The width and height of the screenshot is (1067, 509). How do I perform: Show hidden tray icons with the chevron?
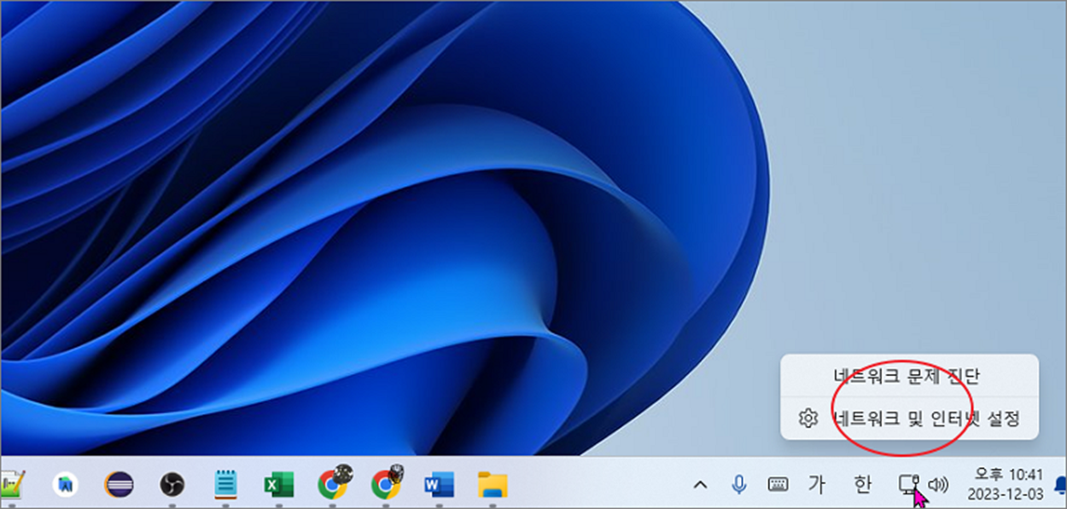coord(700,485)
